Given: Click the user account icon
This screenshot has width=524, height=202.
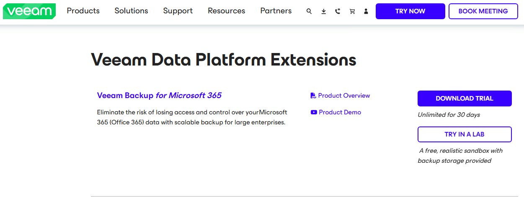Looking at the screenshot, I should pos(366,11).
